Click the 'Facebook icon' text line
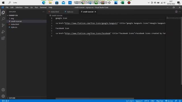The width and height of the screenshot is (182, 102). [x=62, y=28]
